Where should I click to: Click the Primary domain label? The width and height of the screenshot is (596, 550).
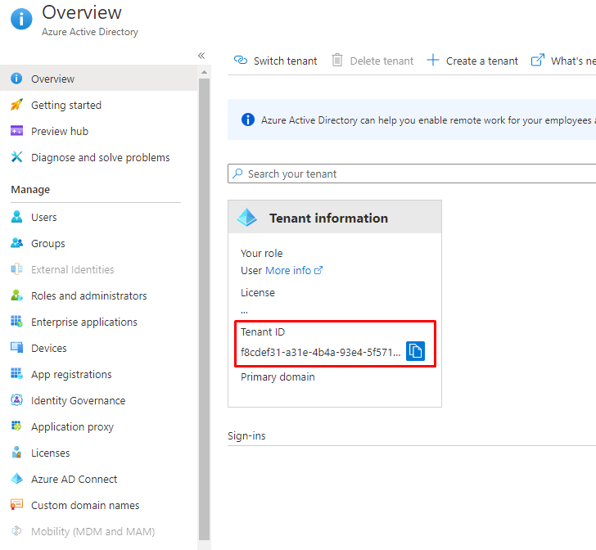pos(278,376)
